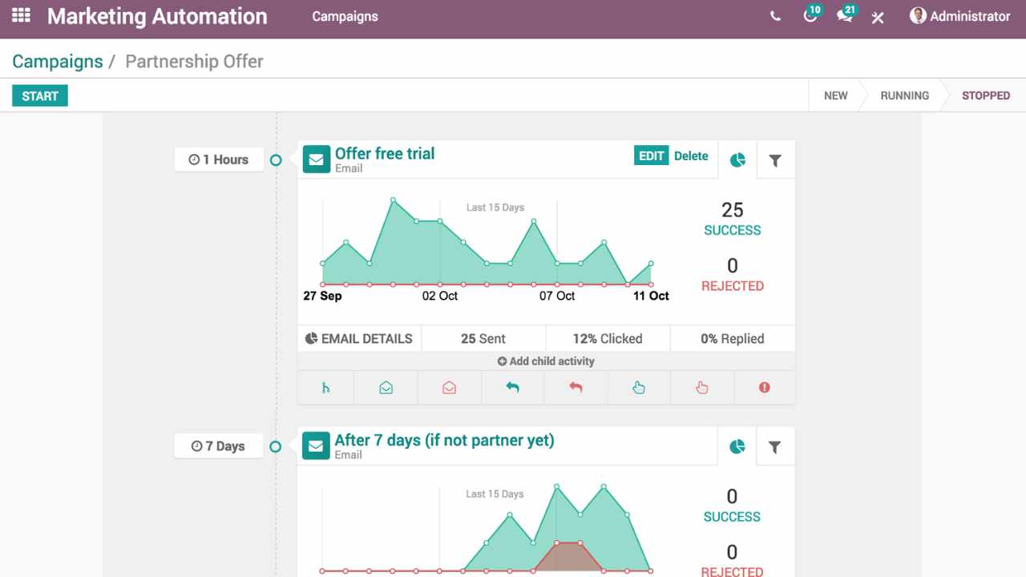This screenshot has width=1026, height=577.
Task: Add another activity child (branch icon)
Action: point(325,388)
